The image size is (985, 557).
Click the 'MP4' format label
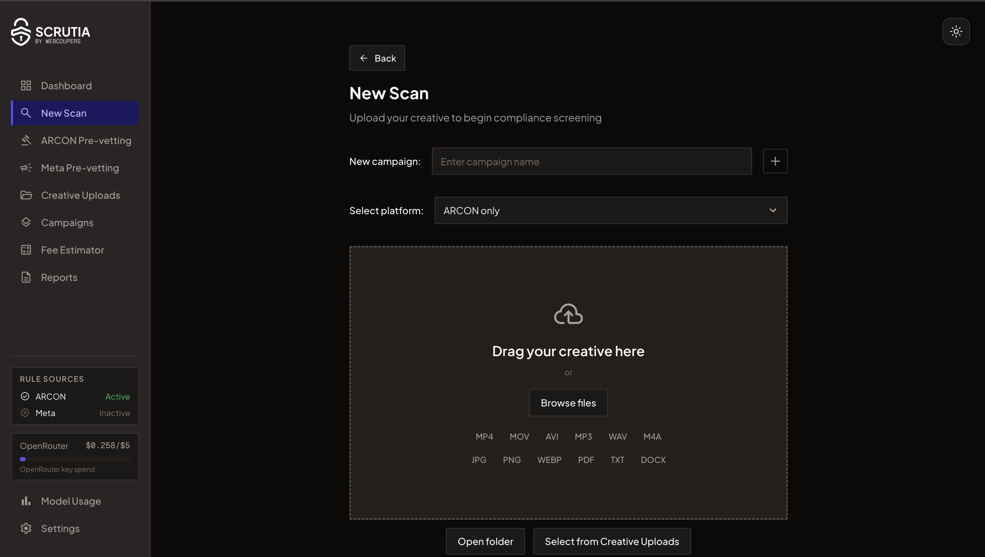(484, 437)
